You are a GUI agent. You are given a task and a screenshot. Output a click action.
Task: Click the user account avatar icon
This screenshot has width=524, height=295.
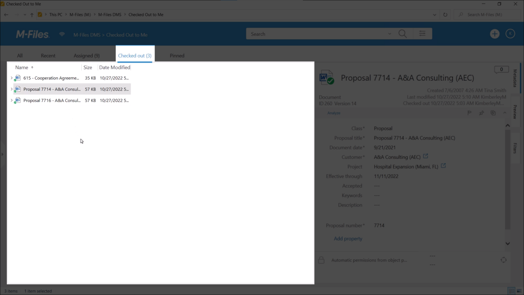click(510, 33)
